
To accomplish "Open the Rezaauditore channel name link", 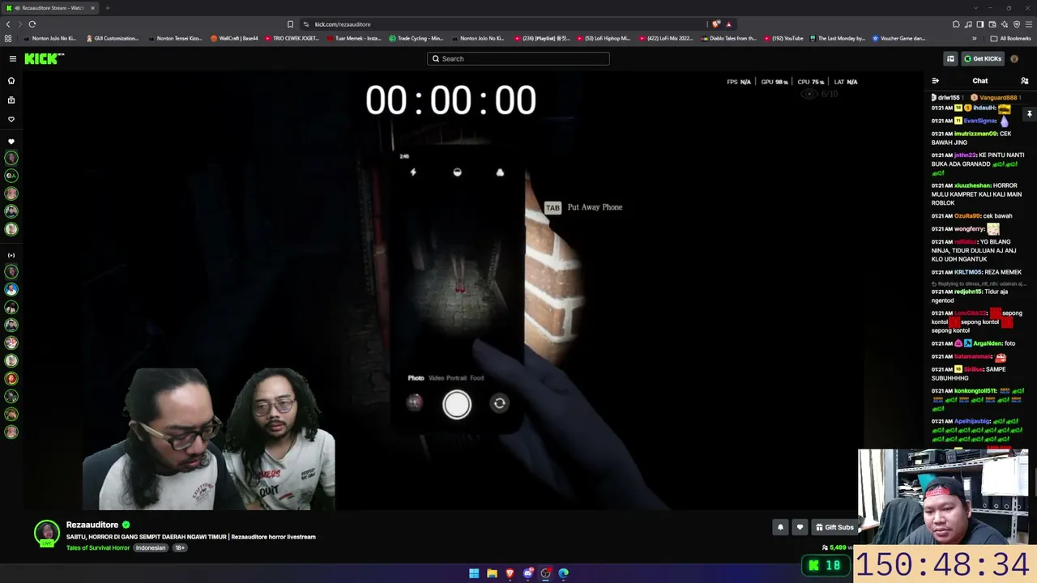I will (x=92, y=525).
